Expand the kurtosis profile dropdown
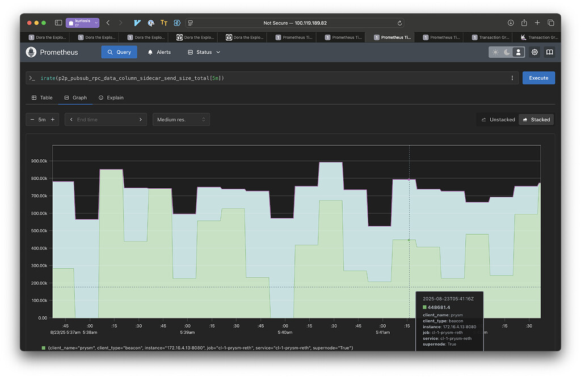This screenshot has height=377, width=581. [x=83, y=23]
